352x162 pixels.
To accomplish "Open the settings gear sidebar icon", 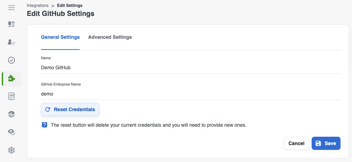I will 11,150.
